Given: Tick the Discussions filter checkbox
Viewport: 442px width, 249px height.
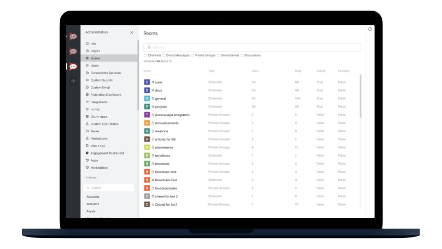Looking at the screenshot, I should click(x=242, y=56).
